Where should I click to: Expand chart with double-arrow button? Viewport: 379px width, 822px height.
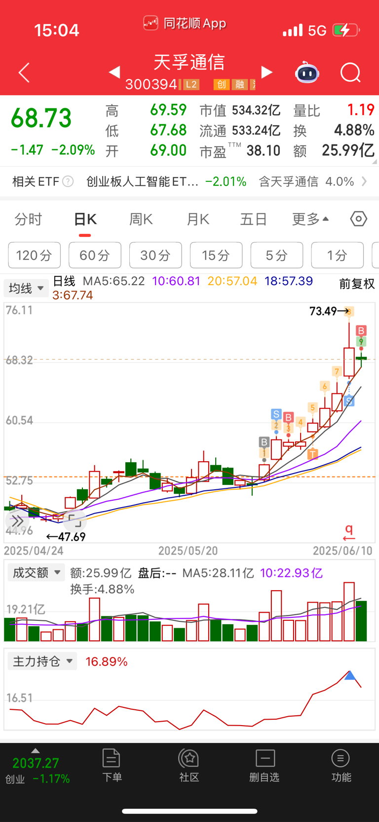point(17,521)
